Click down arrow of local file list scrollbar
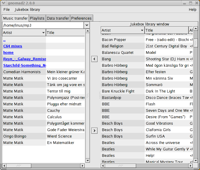 pyautogui.click(x=88, y=160)
